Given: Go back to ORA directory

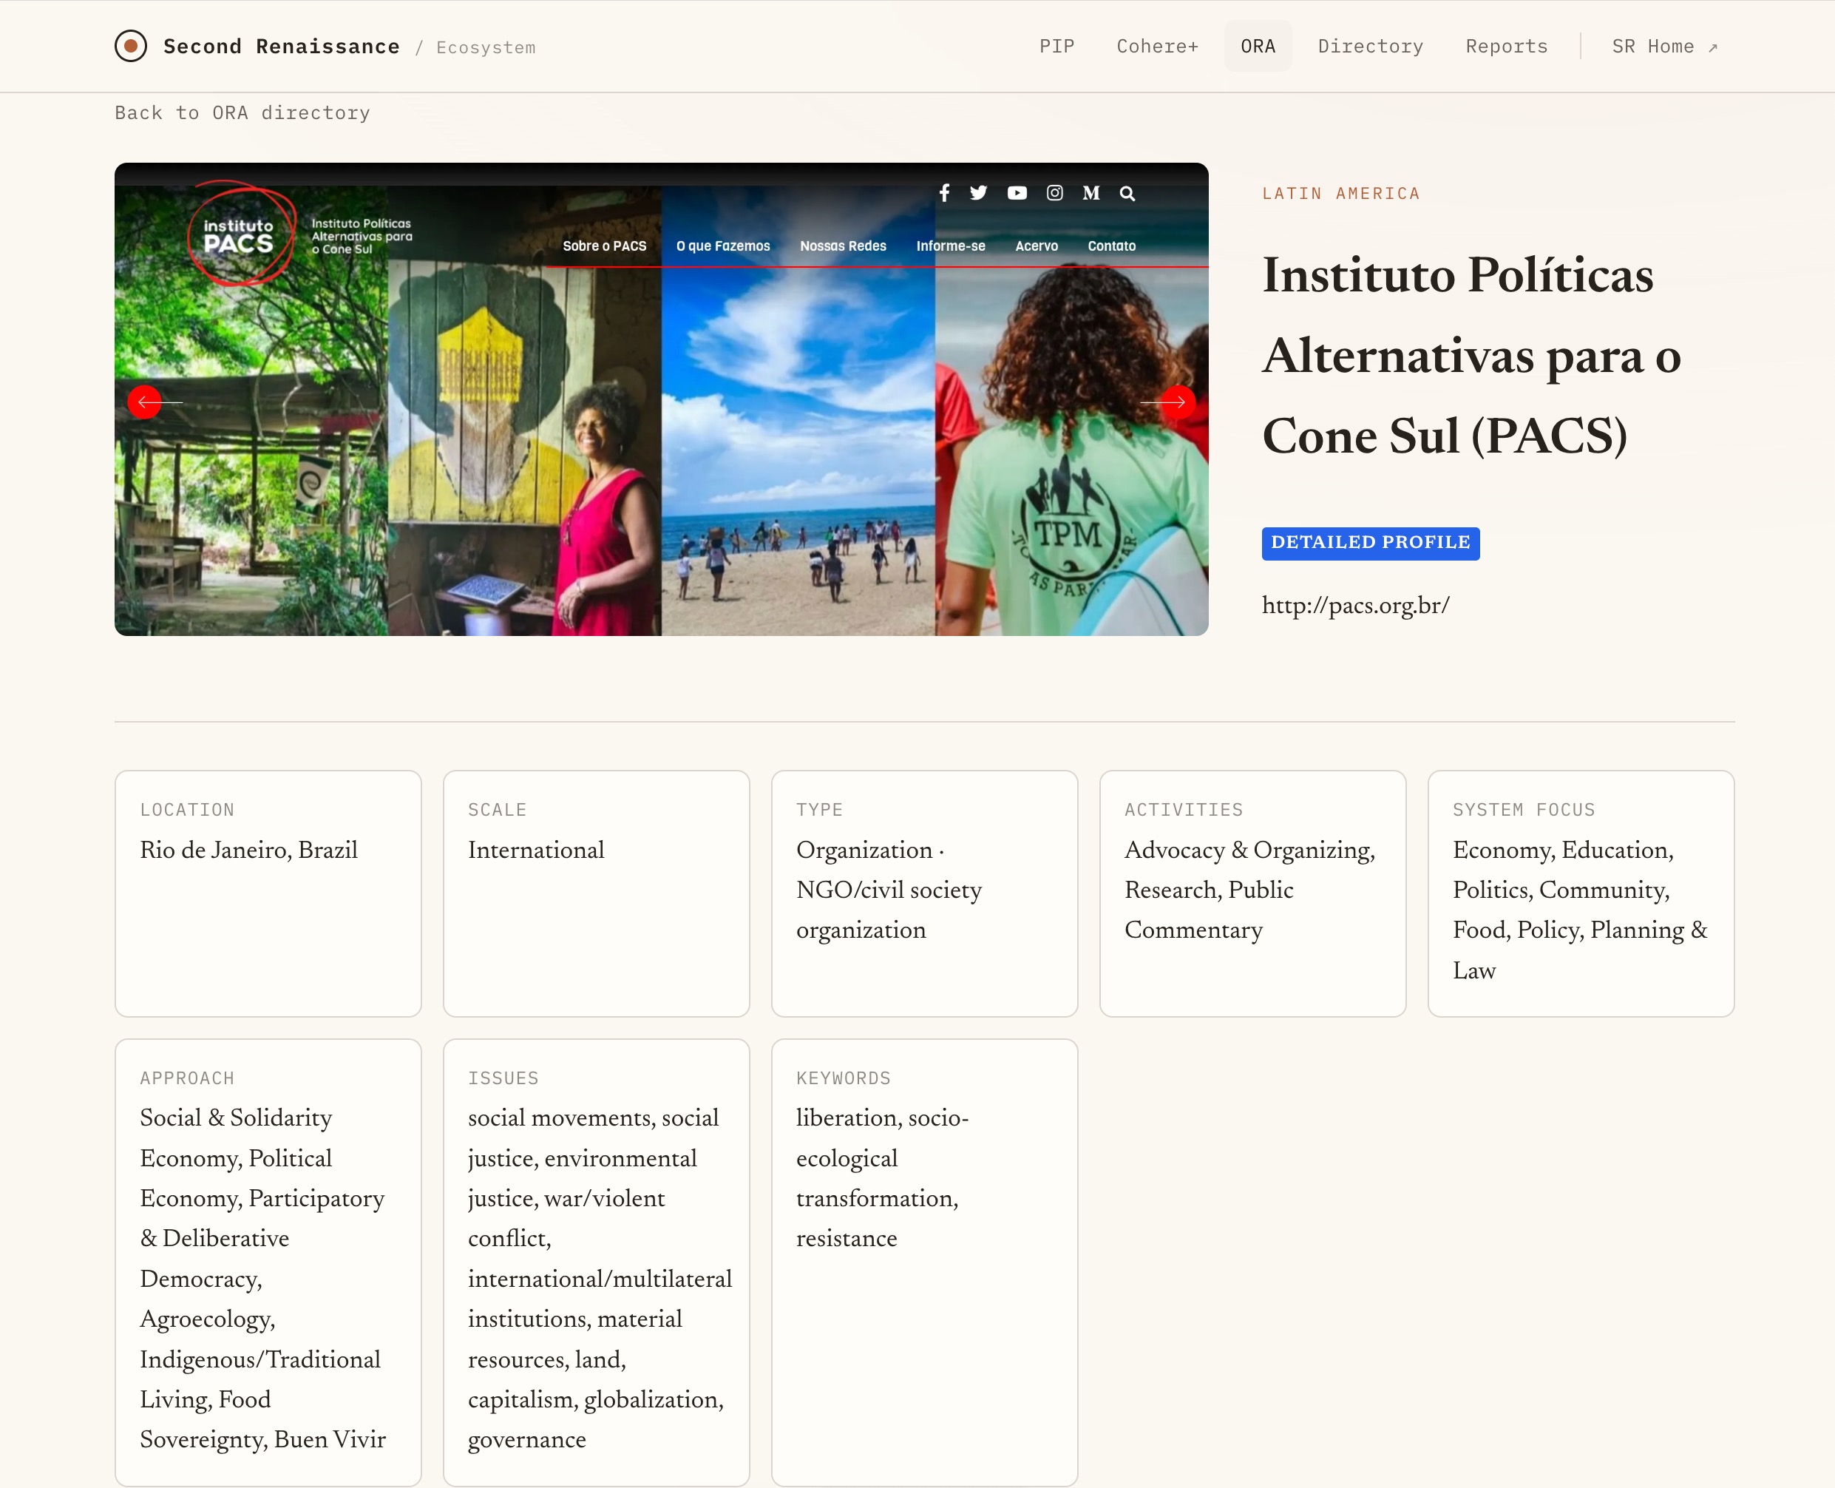Looking at the screenshot, I should pos(242,112).
